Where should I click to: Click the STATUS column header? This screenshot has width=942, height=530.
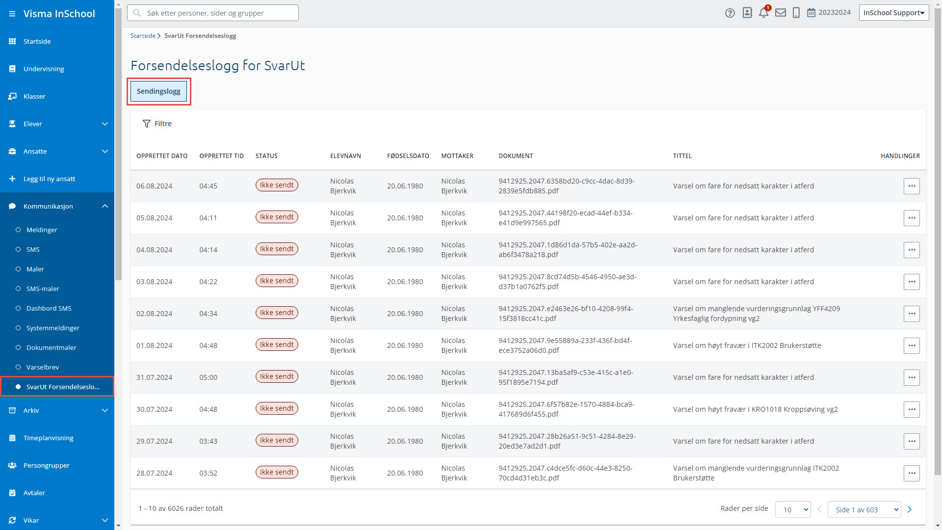(266, 156)
